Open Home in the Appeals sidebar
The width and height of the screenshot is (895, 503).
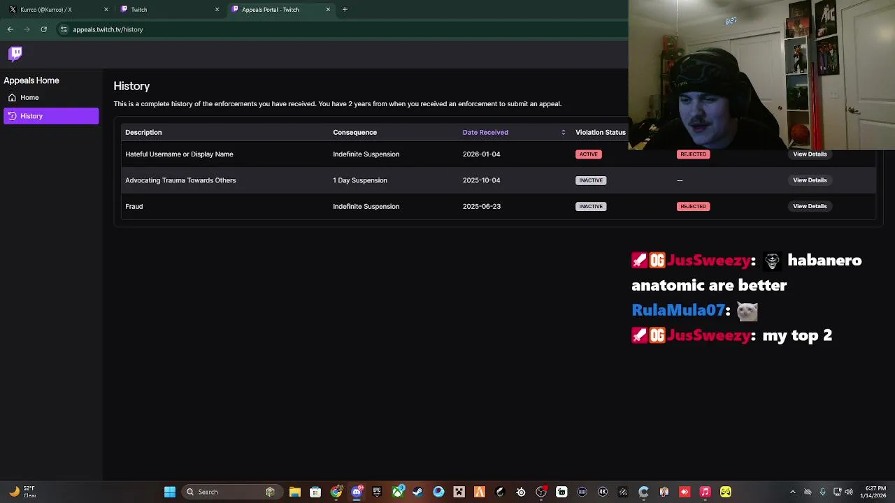point(51,97)
